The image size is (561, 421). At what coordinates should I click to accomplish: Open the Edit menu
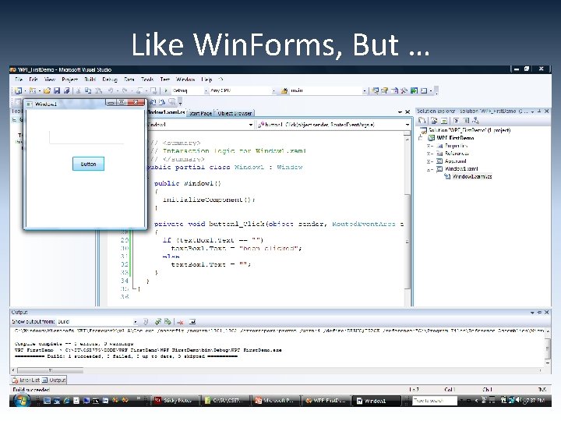(34, 80)
